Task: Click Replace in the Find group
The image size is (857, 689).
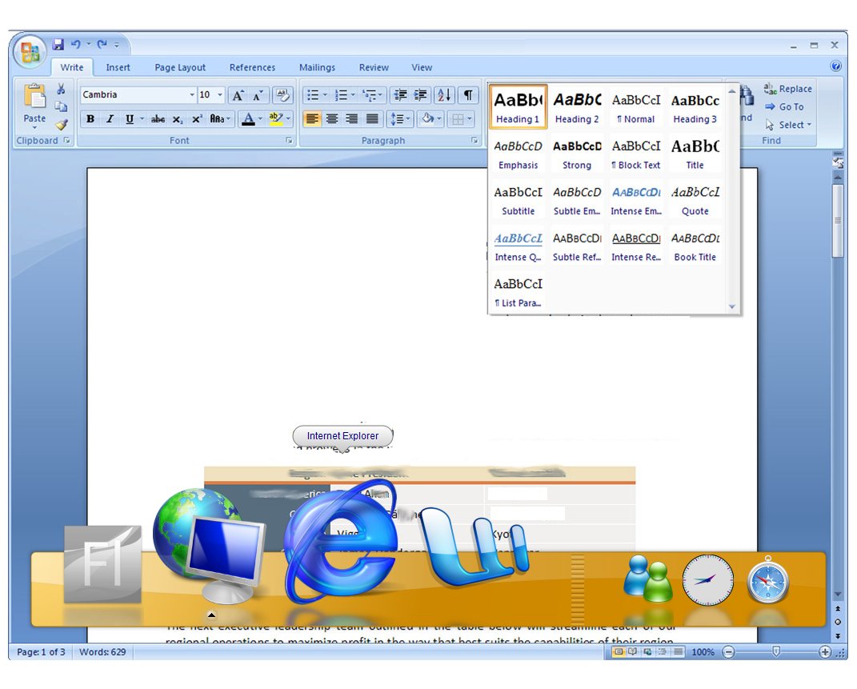Action: pyautogui.click(x=787, y=89)
